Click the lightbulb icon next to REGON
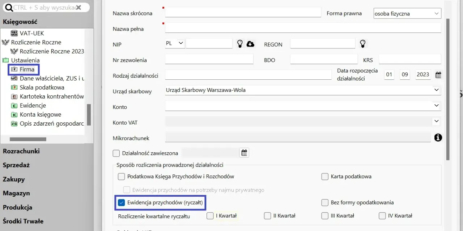This screenshot has height=231, width=463. tap(363, 44)
